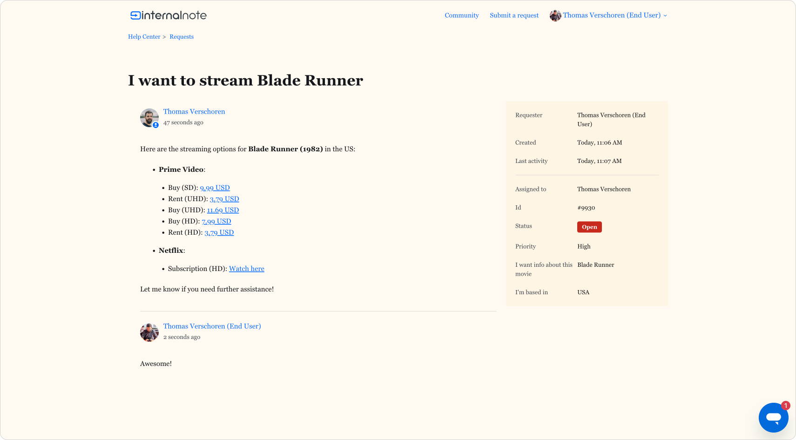Open the Buy (HD) 7.99 USD link
The width and height of the screenshot is (796, 440).
[216, 221]
